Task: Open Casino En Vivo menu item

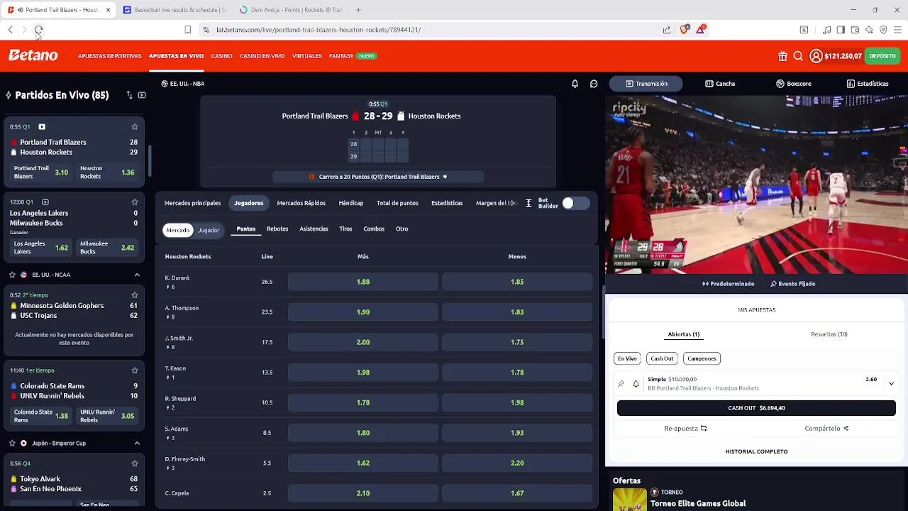Action: [262, 56]
